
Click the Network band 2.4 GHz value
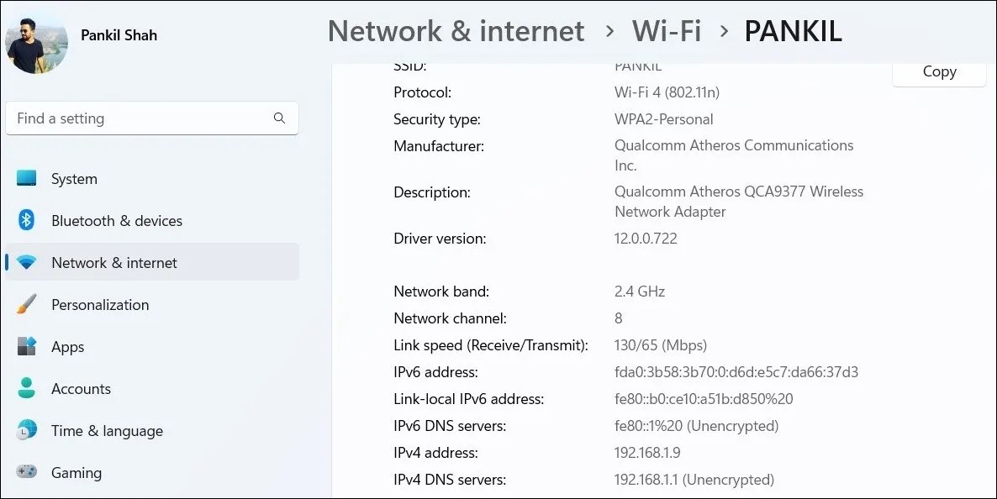(x=639, y=292)
